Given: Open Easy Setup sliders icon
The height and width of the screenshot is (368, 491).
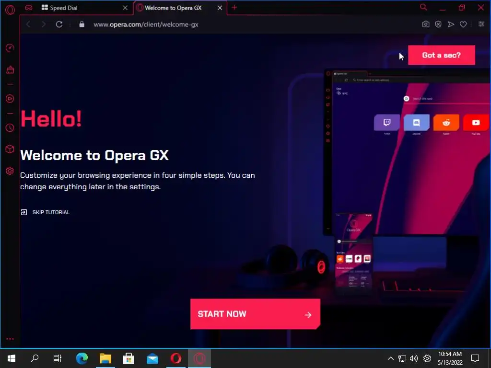Looking at the screenshot, I should pyautogui.click(x=481, y=24).
